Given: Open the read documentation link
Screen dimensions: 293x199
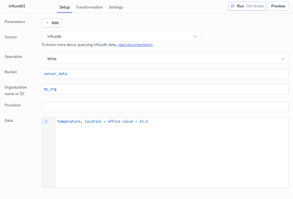Looking at the screenshot, I should [135, 45].
